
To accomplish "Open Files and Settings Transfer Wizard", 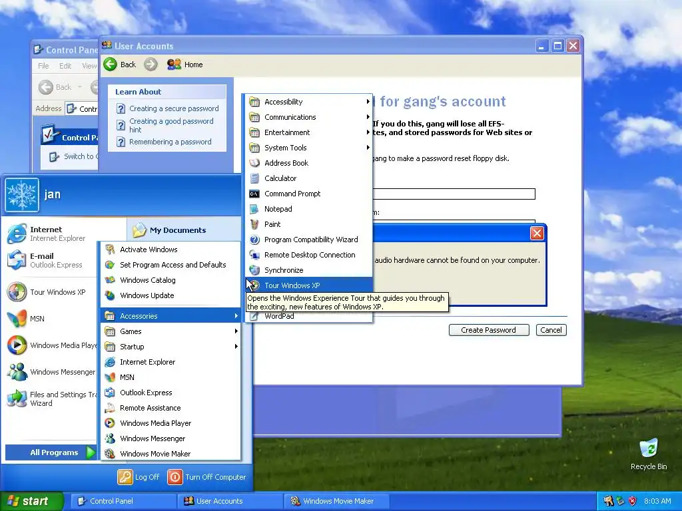I will coord(51,399).
